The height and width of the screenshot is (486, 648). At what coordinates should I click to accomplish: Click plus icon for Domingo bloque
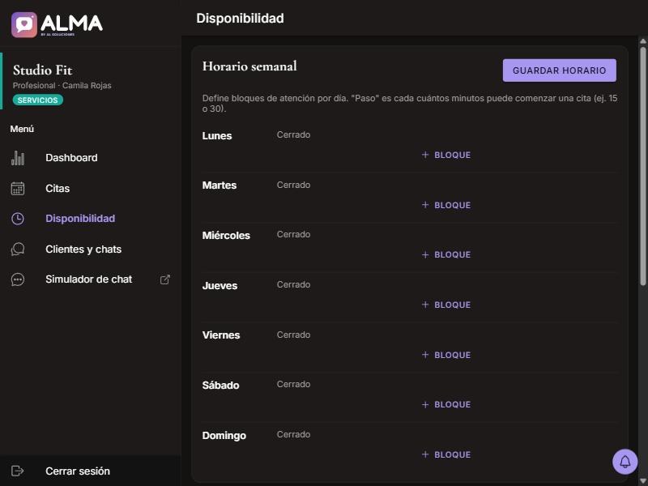[x=425, y=454]
